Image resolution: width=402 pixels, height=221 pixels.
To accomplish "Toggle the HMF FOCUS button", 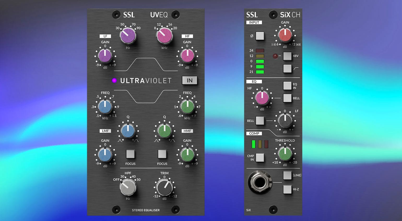I will pyautogui.click(x=162, y=154).
